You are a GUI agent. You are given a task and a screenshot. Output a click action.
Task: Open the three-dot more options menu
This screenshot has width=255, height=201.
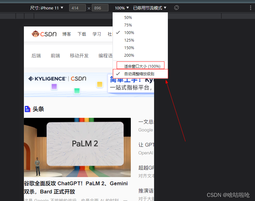pos(251,8)
